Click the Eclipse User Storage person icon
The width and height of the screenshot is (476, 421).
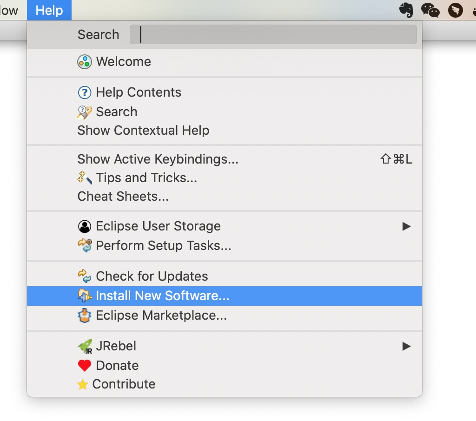pos(84,226)
